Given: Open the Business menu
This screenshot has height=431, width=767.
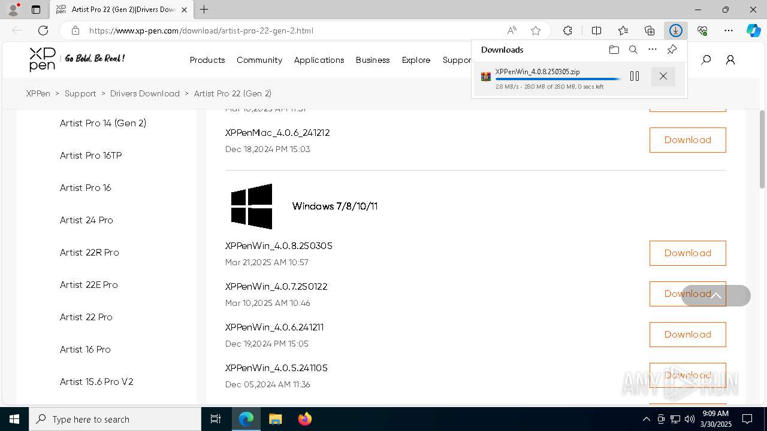Looking at the screenshot, I should (x=373, y=60).
